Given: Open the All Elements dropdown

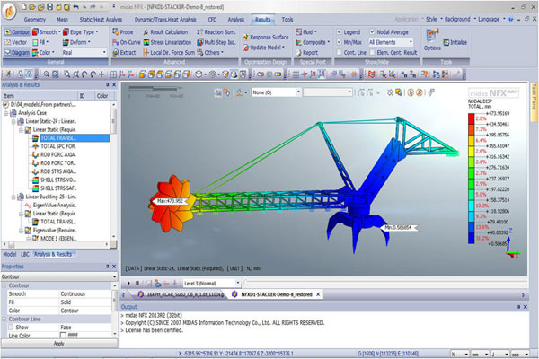Looking at the screenshot, I should (x=393, y=41).
